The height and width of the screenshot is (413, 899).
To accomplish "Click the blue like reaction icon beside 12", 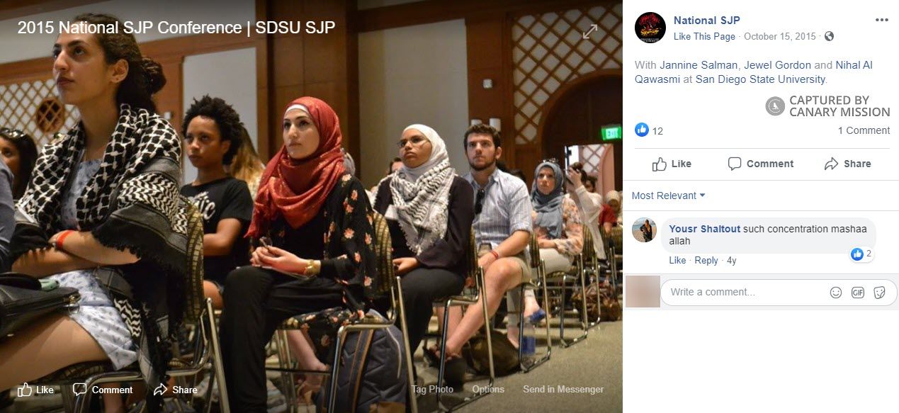I will click(642, 130).
